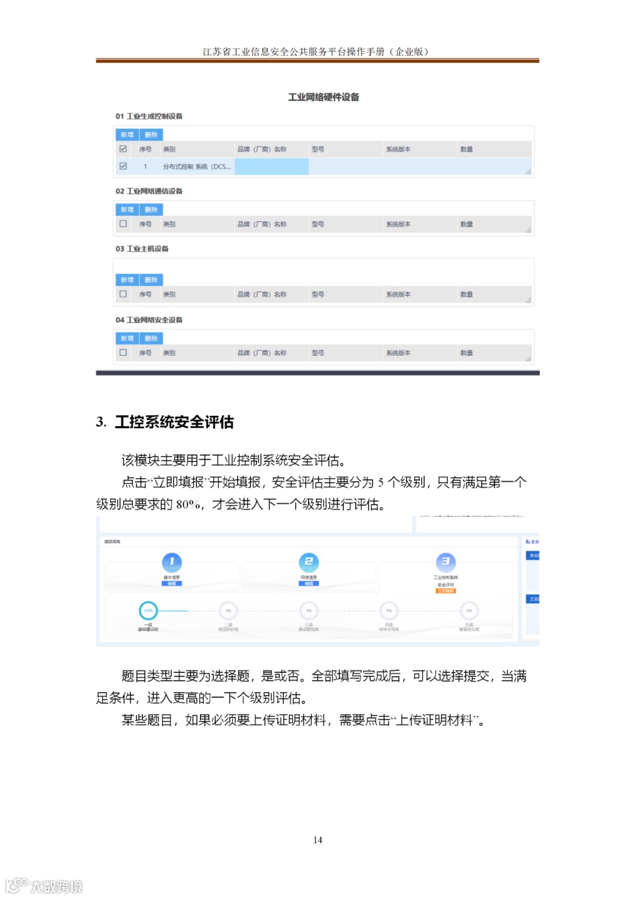
Task: Click 填报指南 panel title
Action: 112,542
